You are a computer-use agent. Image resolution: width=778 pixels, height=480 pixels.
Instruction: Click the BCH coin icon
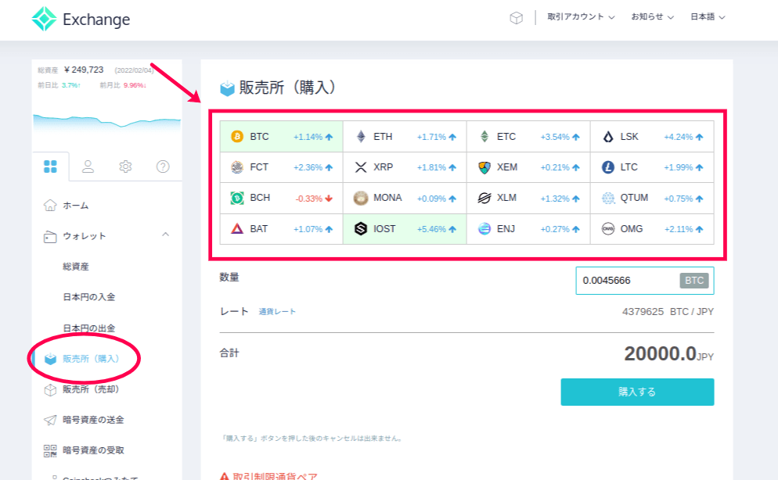tap(237, 198)
